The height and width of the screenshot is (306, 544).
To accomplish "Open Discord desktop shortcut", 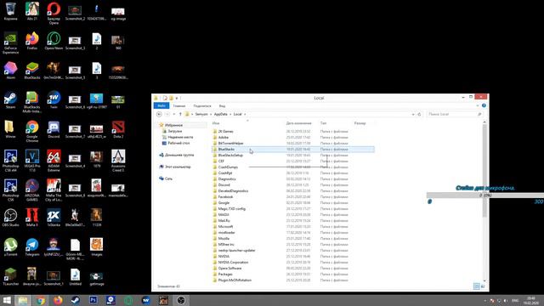I will [54, 129].
